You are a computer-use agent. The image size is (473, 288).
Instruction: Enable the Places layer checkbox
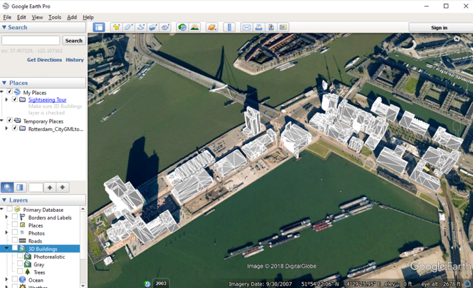point(15,225)
